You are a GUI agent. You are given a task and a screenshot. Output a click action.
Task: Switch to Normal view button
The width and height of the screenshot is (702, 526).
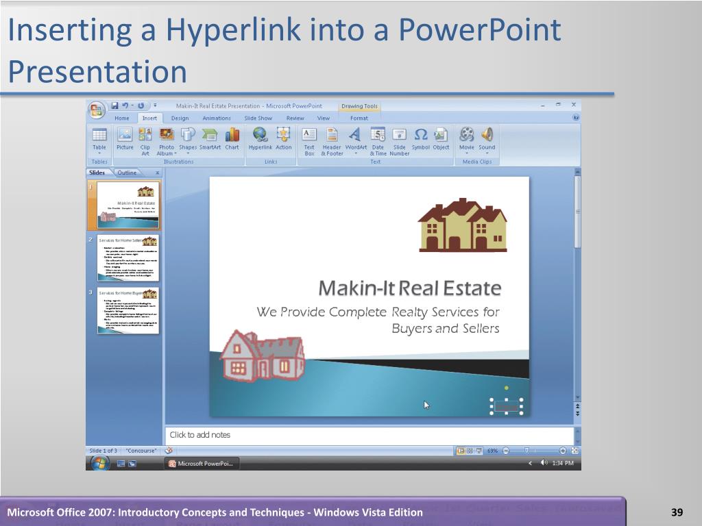coord(460,451)
